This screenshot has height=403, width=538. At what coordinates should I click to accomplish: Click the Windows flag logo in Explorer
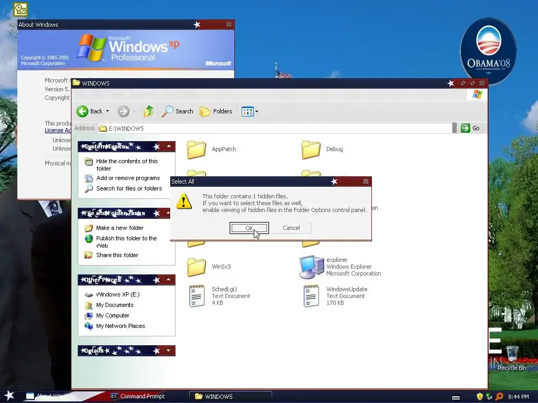(477, 94)
